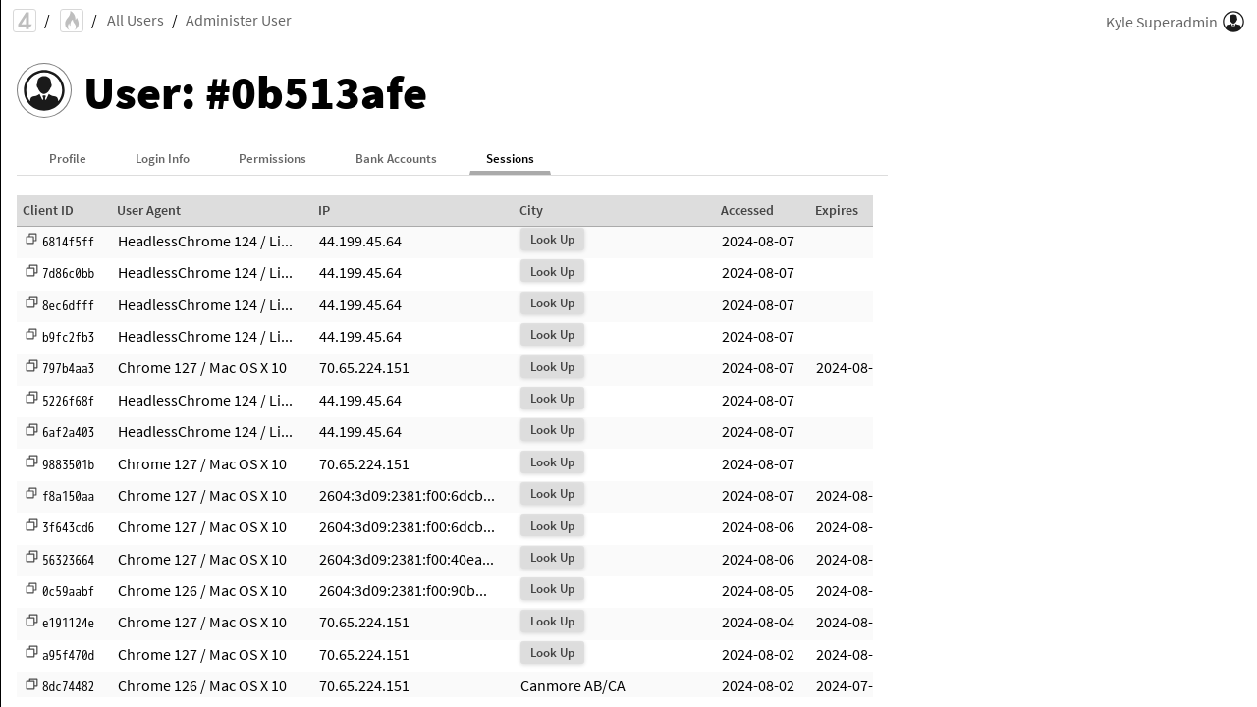Go to the Permissions tab
Viewport: 1257px width, 707px height.
pyautogui.click(x=272, y=159)
